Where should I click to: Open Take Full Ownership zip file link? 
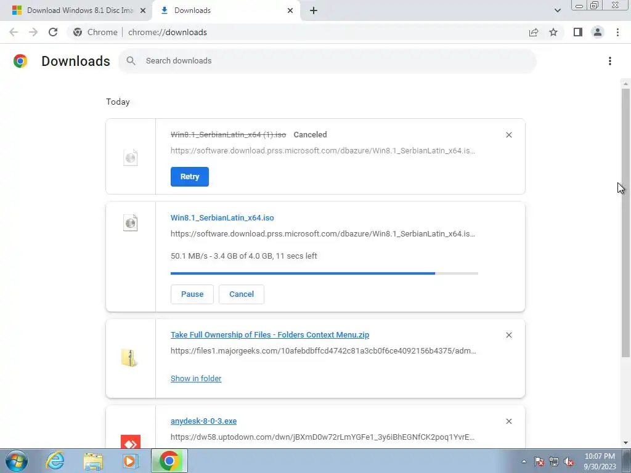click(x=270, y=334)
